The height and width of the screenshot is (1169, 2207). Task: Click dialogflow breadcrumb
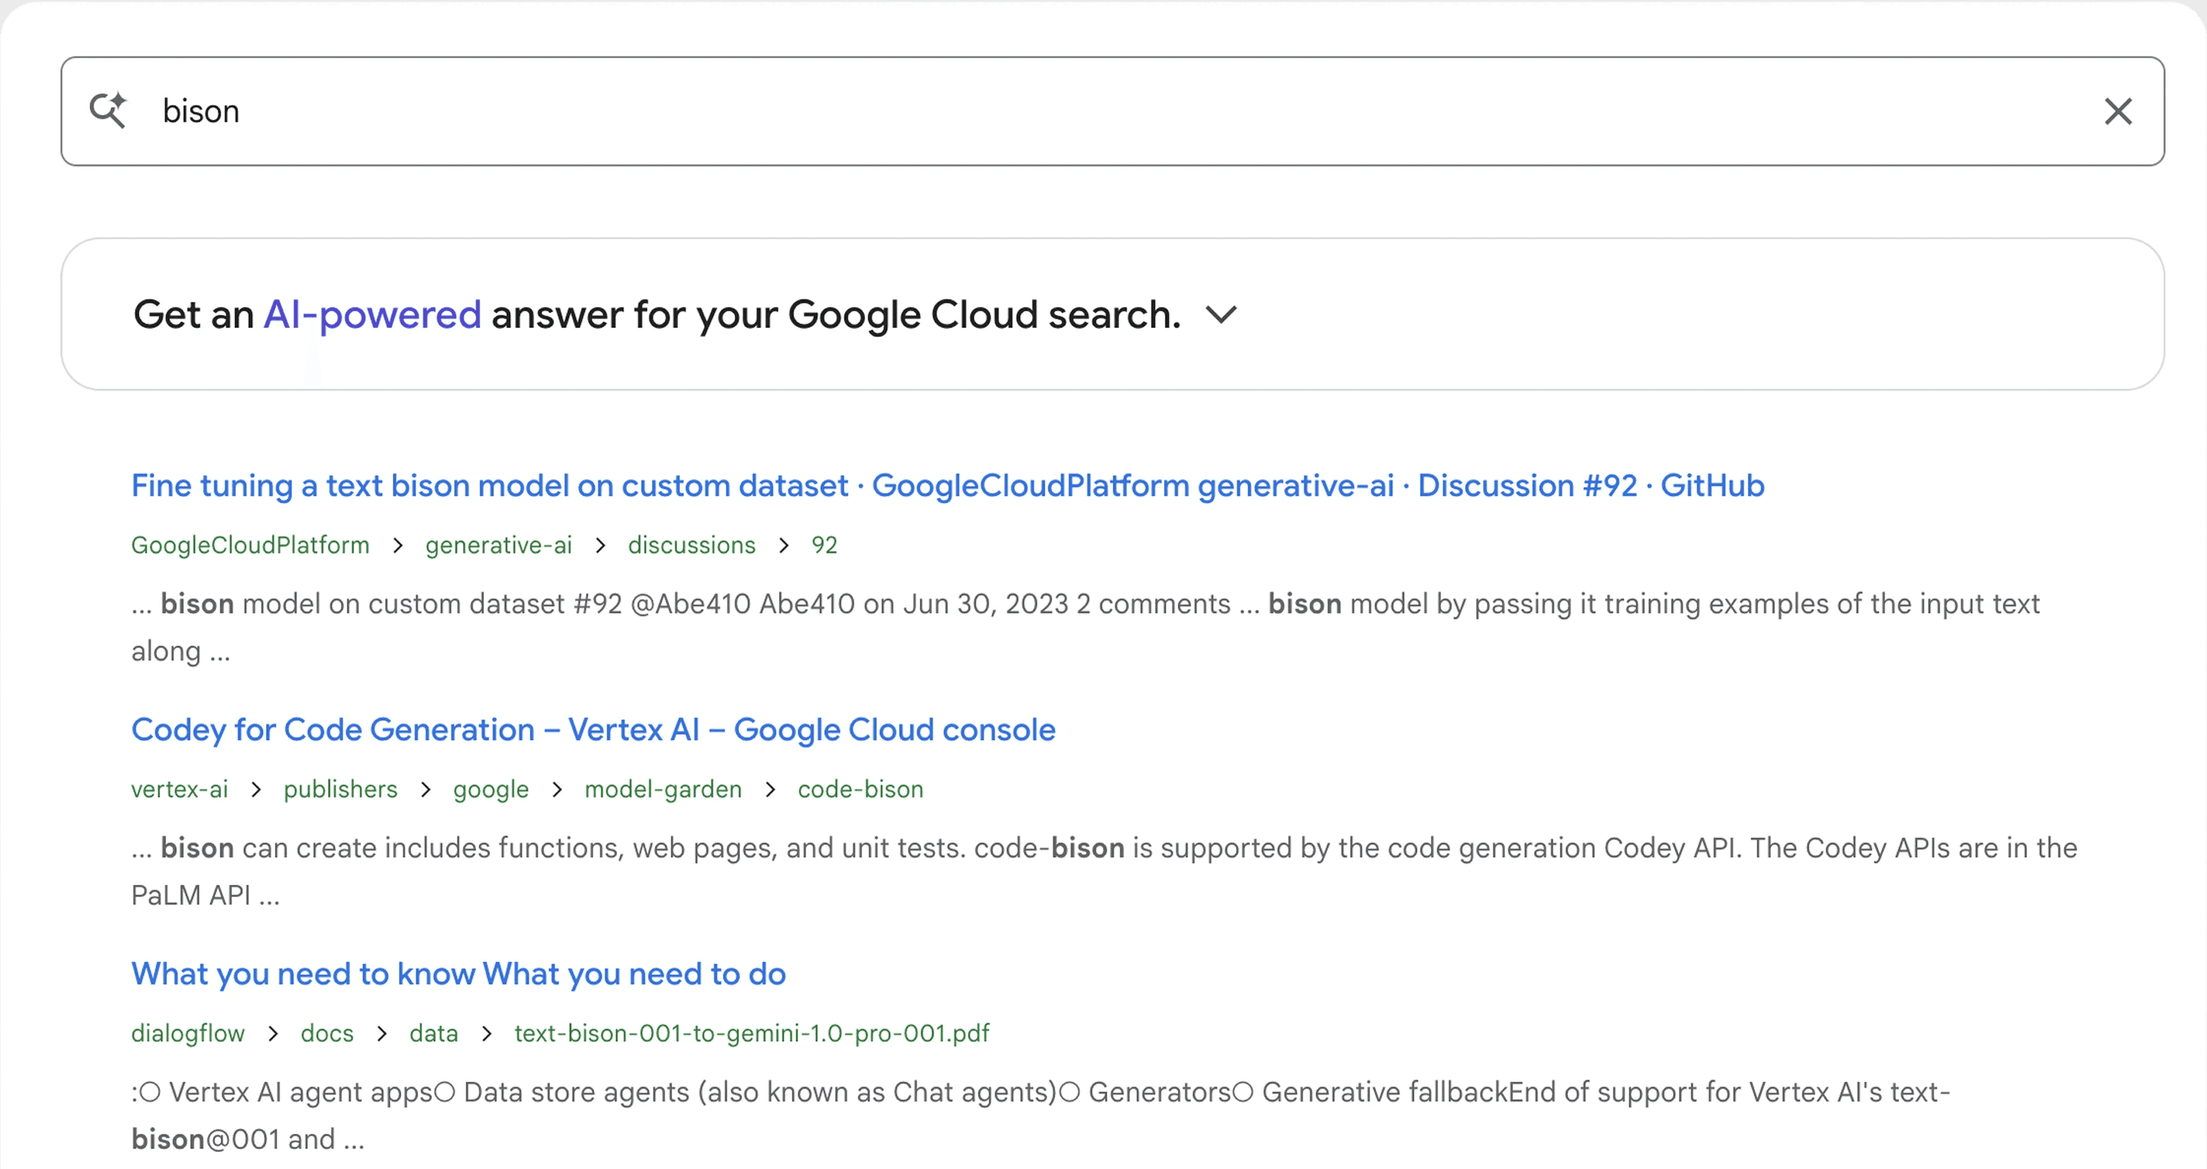pos(188,1033)
